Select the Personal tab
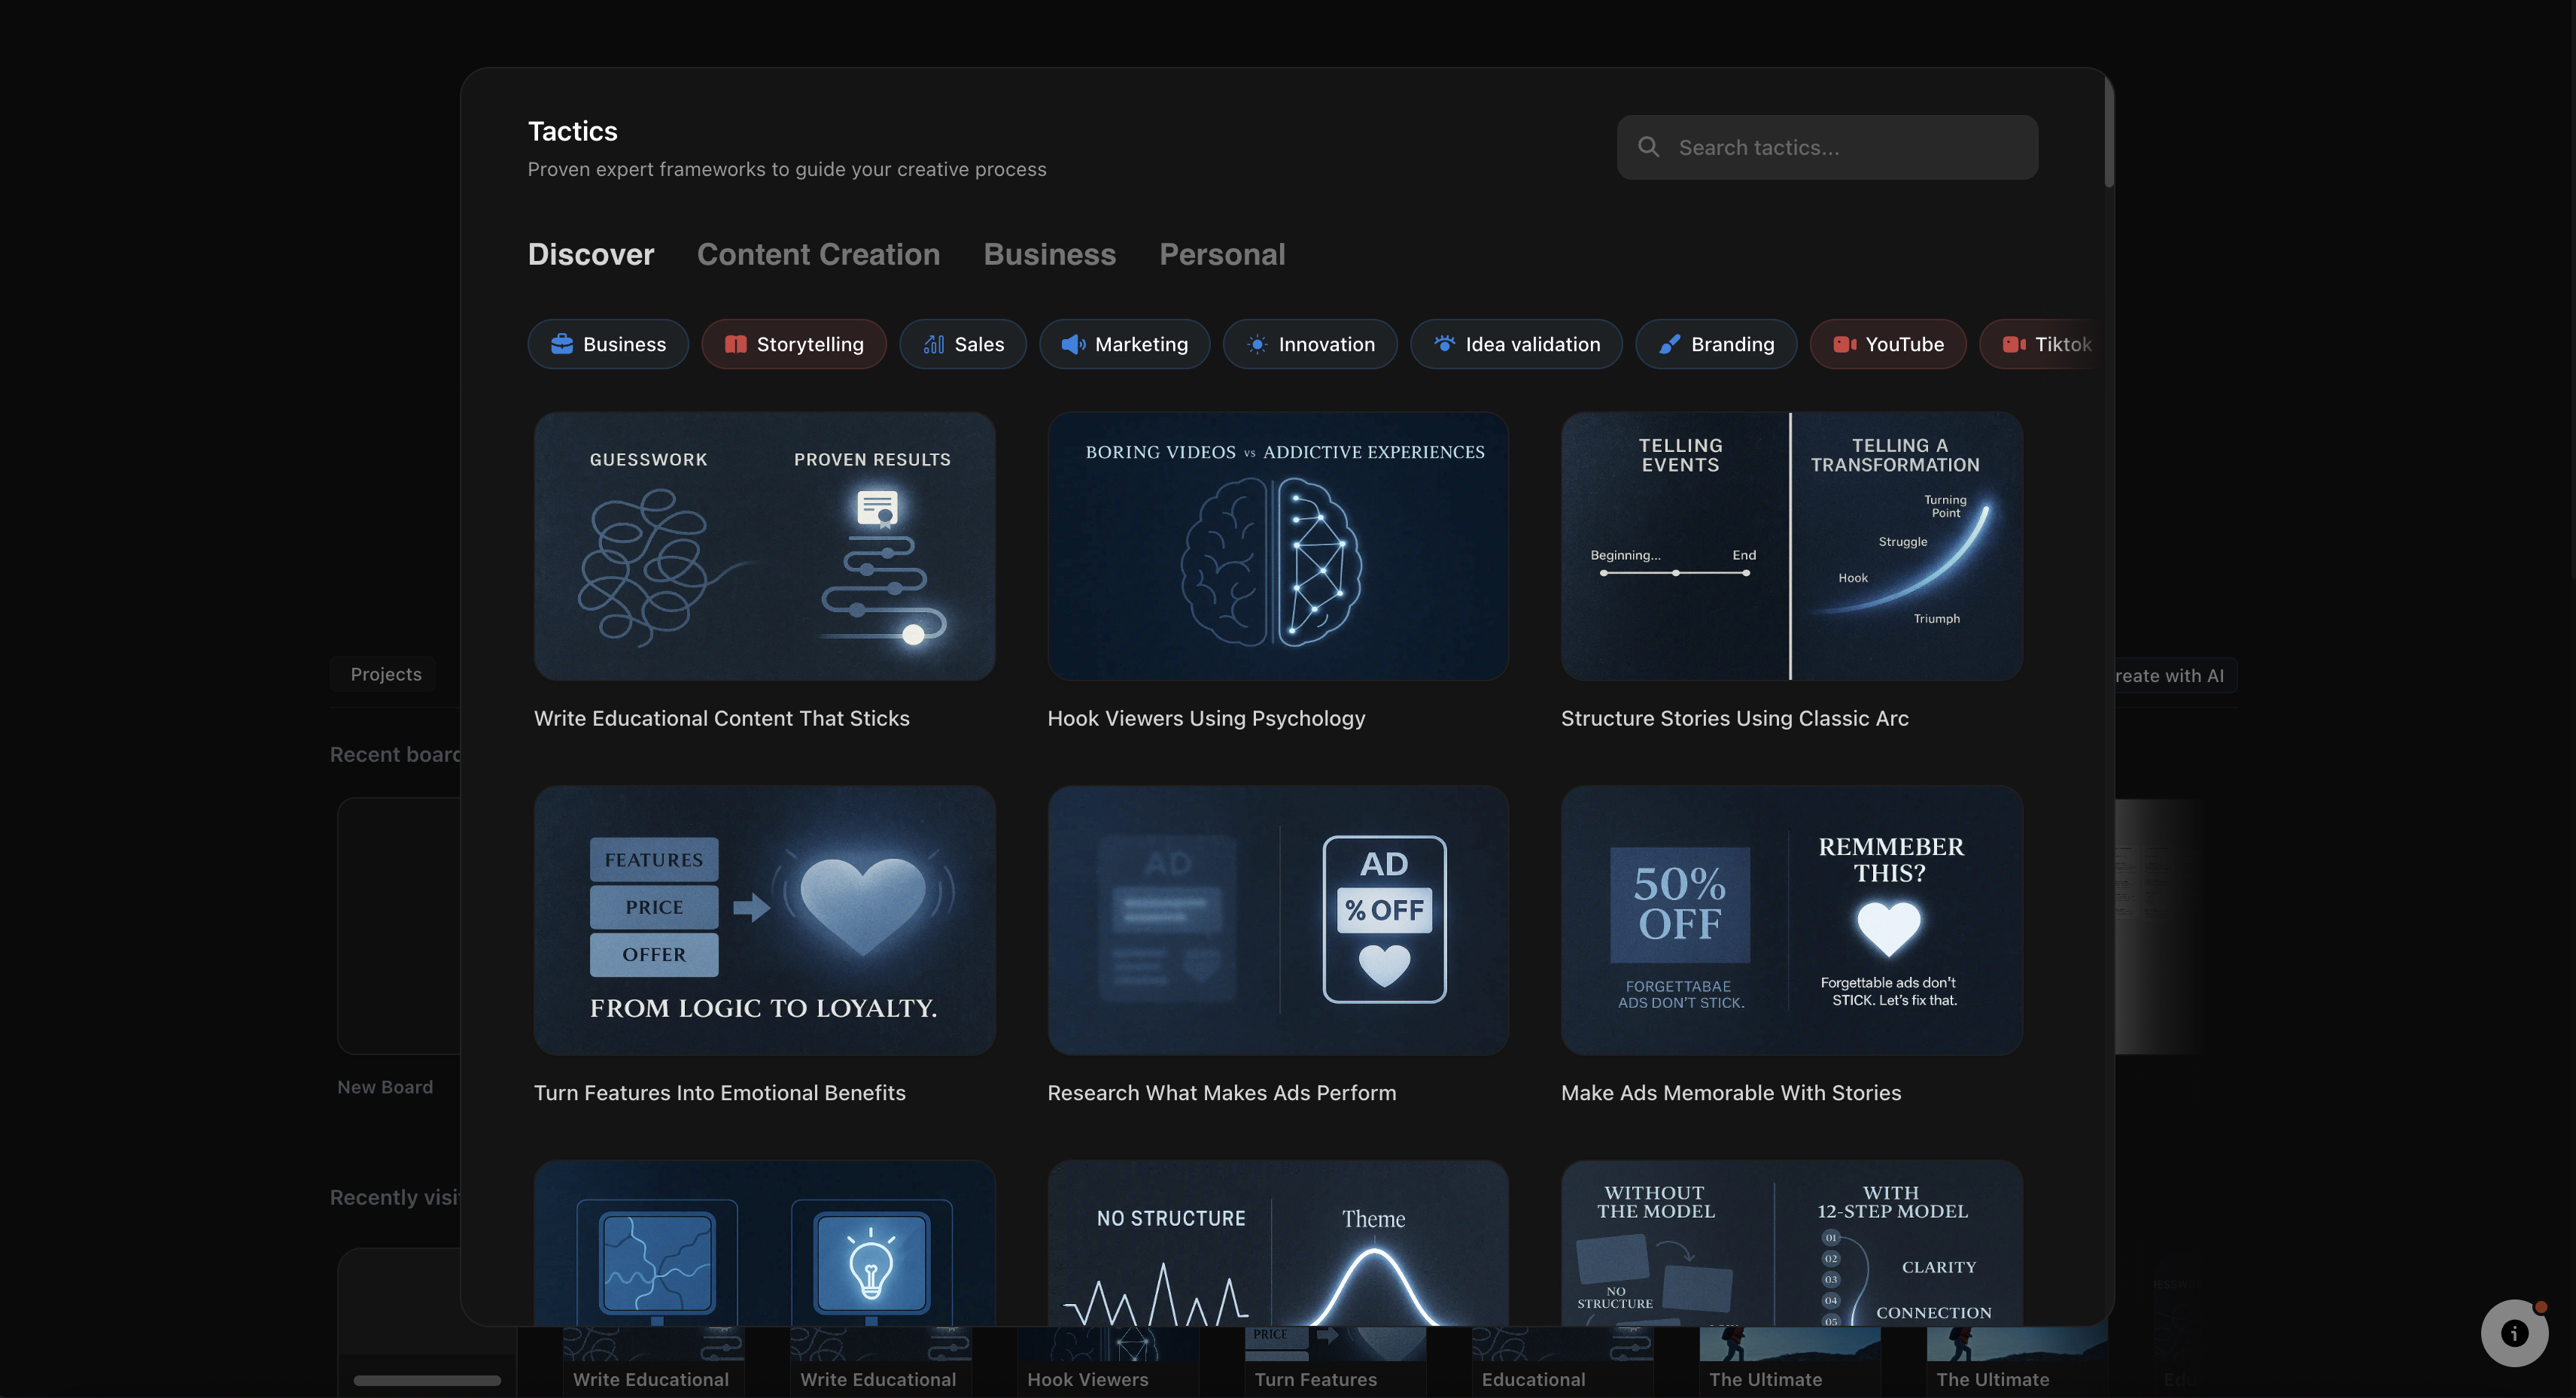Screen dimensions: 2576x1398 [x=1222, y=255]
